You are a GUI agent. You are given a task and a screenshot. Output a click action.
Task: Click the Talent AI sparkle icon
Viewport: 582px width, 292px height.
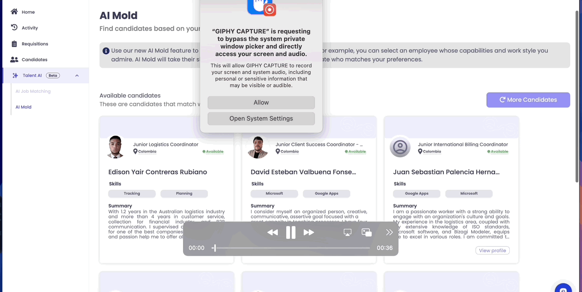pos(15,75)
